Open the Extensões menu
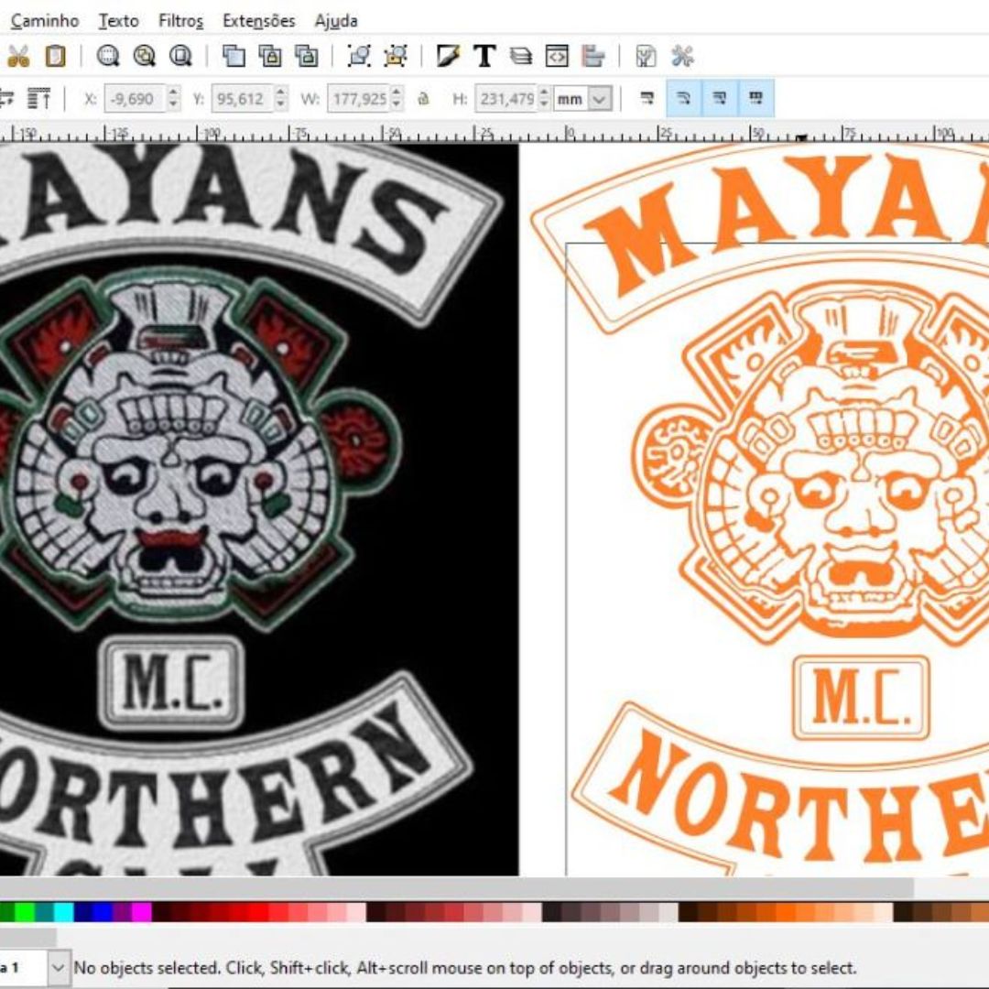 [258, 21]
